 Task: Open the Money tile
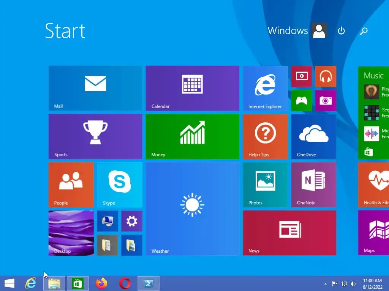[x=192, y=136]
